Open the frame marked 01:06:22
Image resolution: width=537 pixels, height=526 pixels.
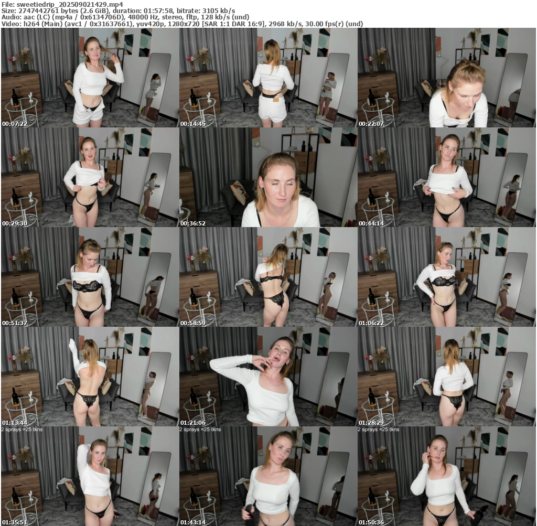tap(447, 277)
